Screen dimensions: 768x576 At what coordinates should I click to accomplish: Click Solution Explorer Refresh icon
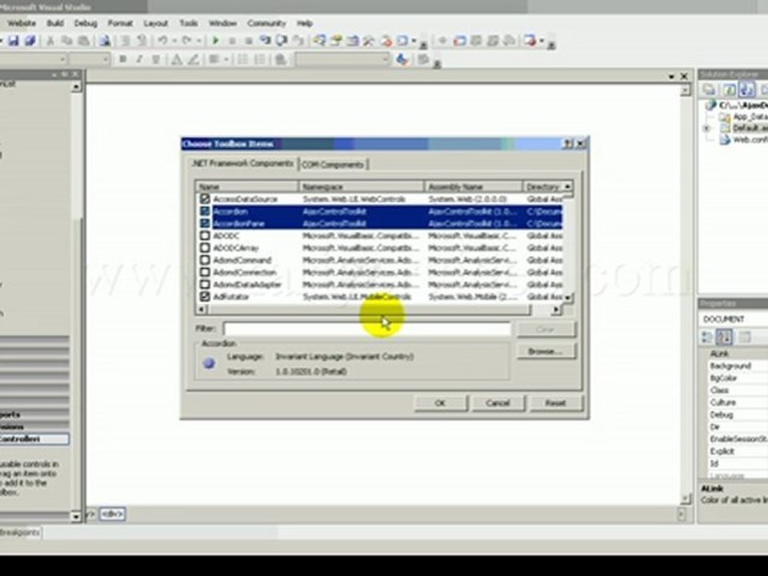tap(729, 90)
